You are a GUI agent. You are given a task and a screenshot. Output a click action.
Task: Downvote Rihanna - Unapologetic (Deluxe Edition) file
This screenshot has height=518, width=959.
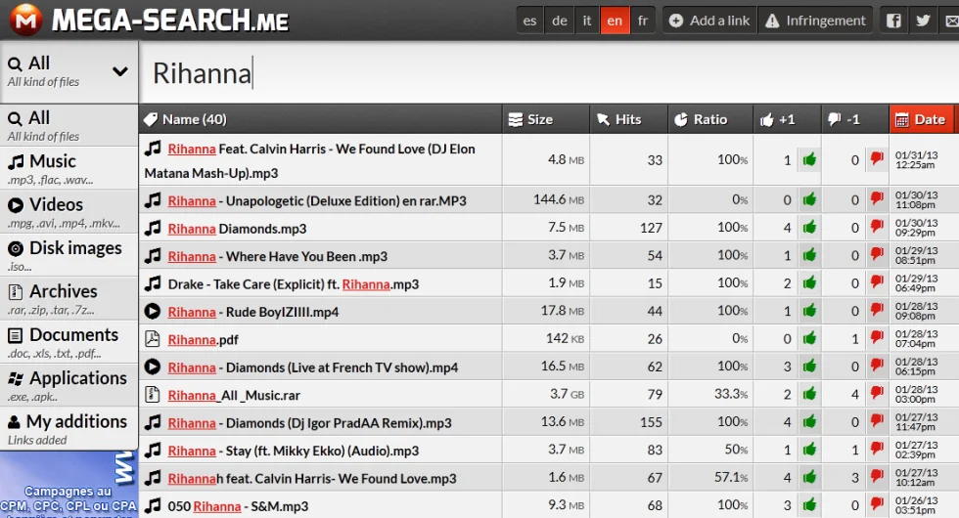pyautogui.click(x=877, y=199)
